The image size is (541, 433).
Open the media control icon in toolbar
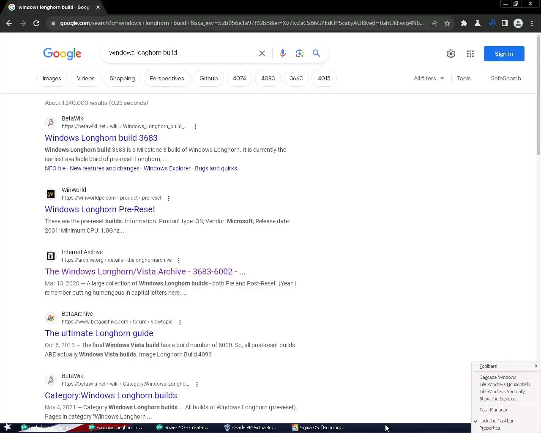pyautogui.click(x=492, y=23)
